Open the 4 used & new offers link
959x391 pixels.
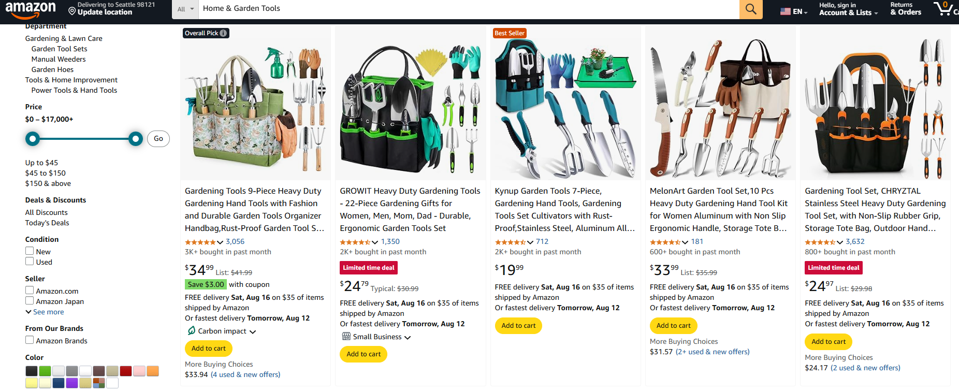[x=245, y=374]
